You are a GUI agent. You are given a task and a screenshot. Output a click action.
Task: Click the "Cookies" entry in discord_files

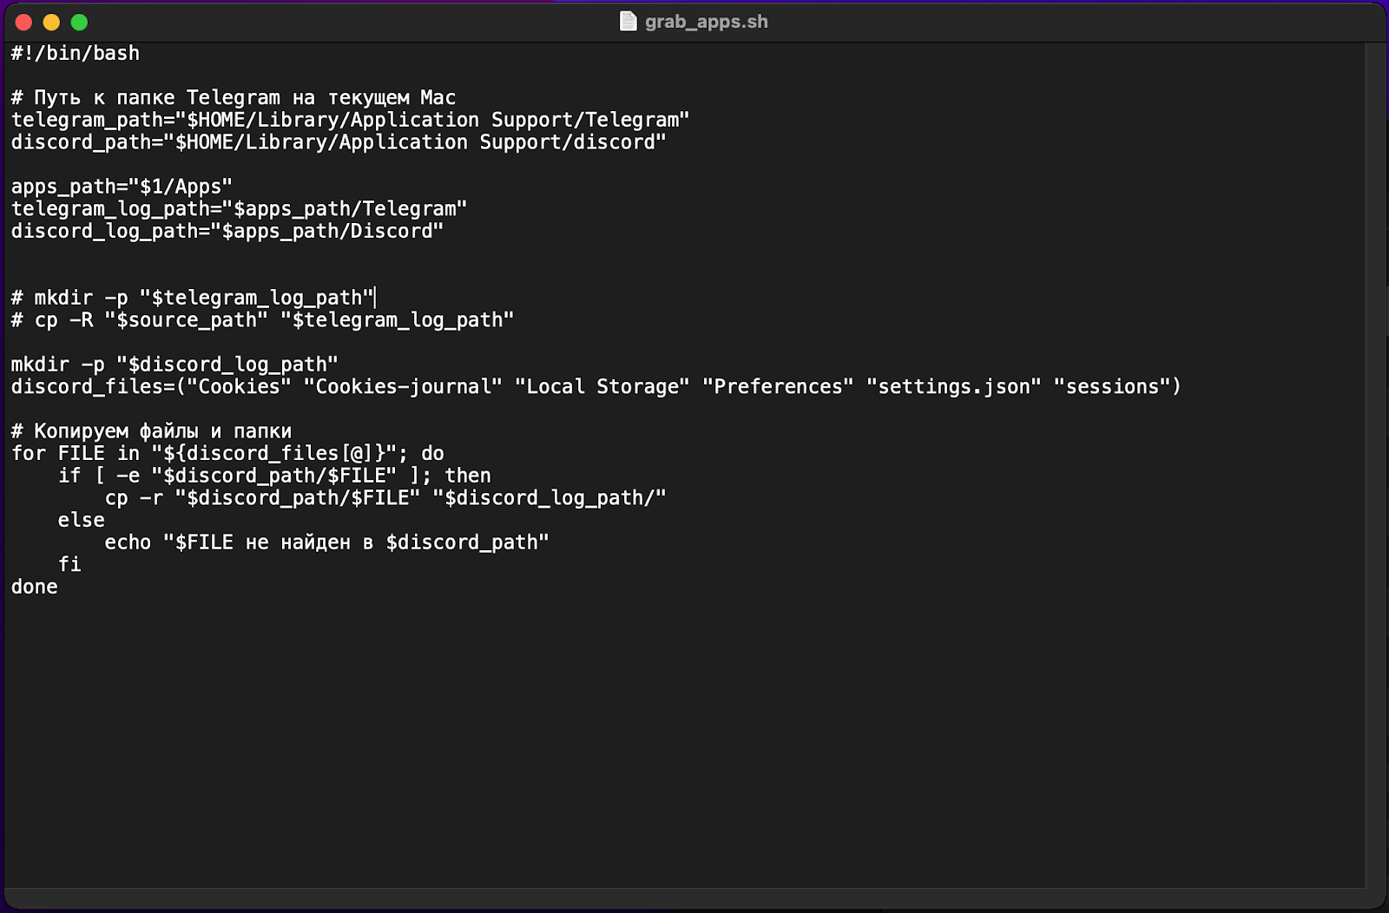point(240,387)
